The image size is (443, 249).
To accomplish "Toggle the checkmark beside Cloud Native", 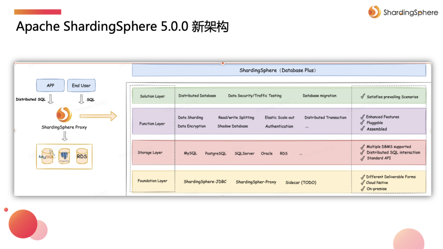I will pyautogui.click(x=363, y=183).
